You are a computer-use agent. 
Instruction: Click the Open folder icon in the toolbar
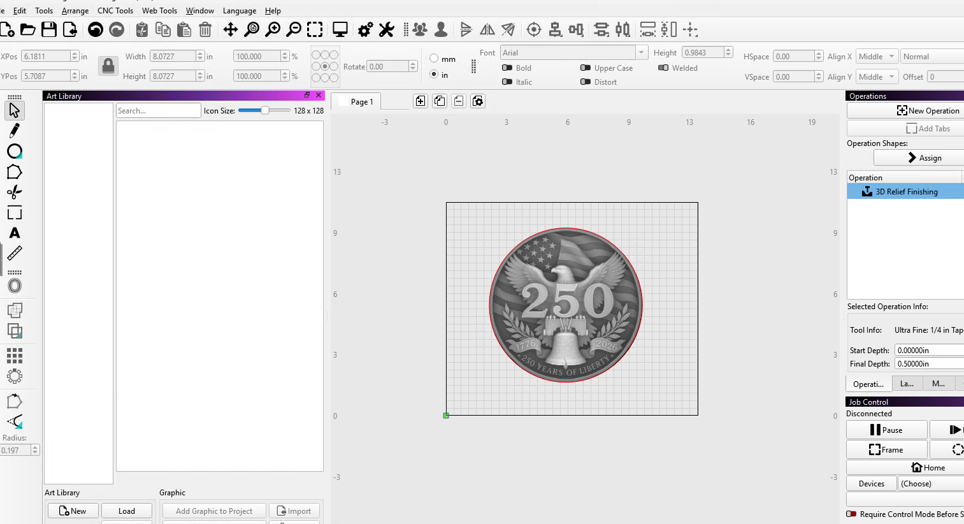pyautogui.click(x=28, y=29)
